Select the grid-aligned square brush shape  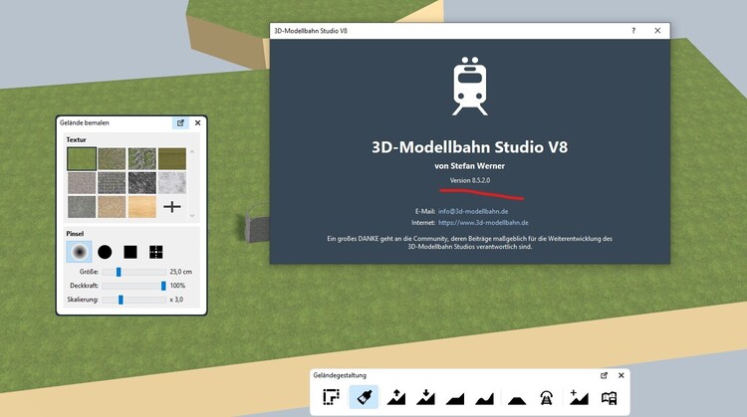(156, 252)
